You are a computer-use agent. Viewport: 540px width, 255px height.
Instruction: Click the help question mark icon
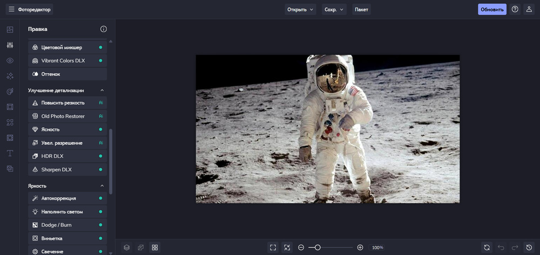[515, 9]
